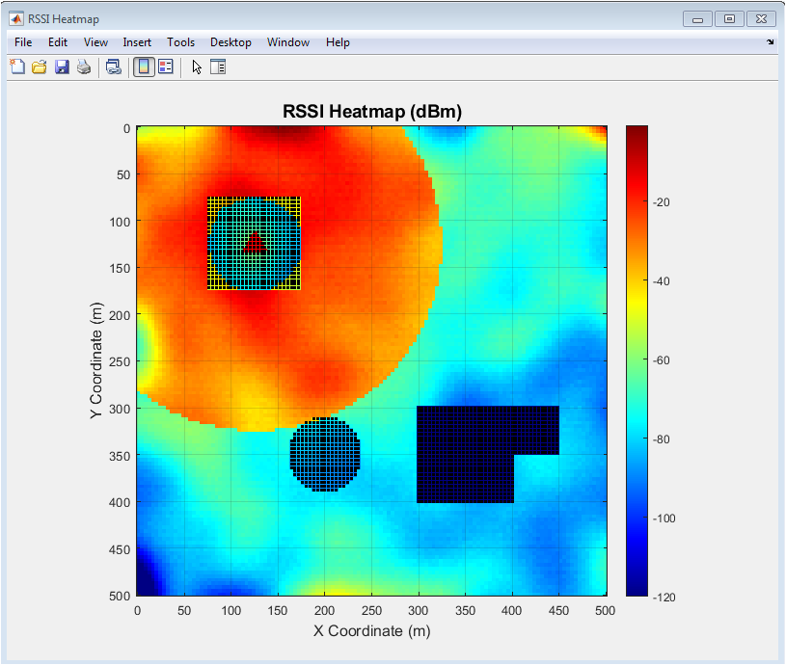786x665 pixels.
Task: Click the dock figure arrow in the menu bar
Action: click(770, 42)
